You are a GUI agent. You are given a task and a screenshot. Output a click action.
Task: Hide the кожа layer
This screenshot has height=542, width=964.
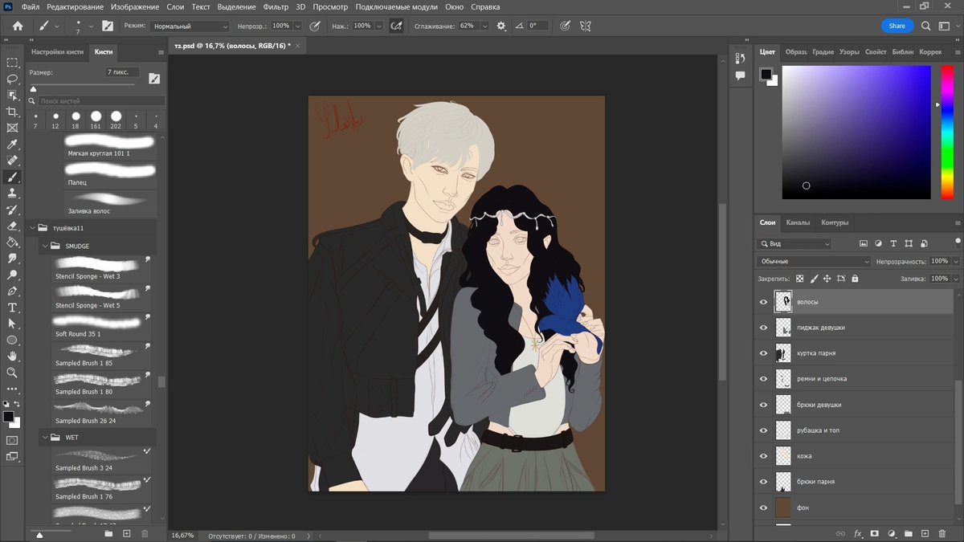click(764, 456)
